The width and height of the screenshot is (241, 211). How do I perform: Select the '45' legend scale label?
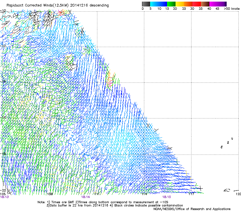pyautogui.click(x=217, y=9)
